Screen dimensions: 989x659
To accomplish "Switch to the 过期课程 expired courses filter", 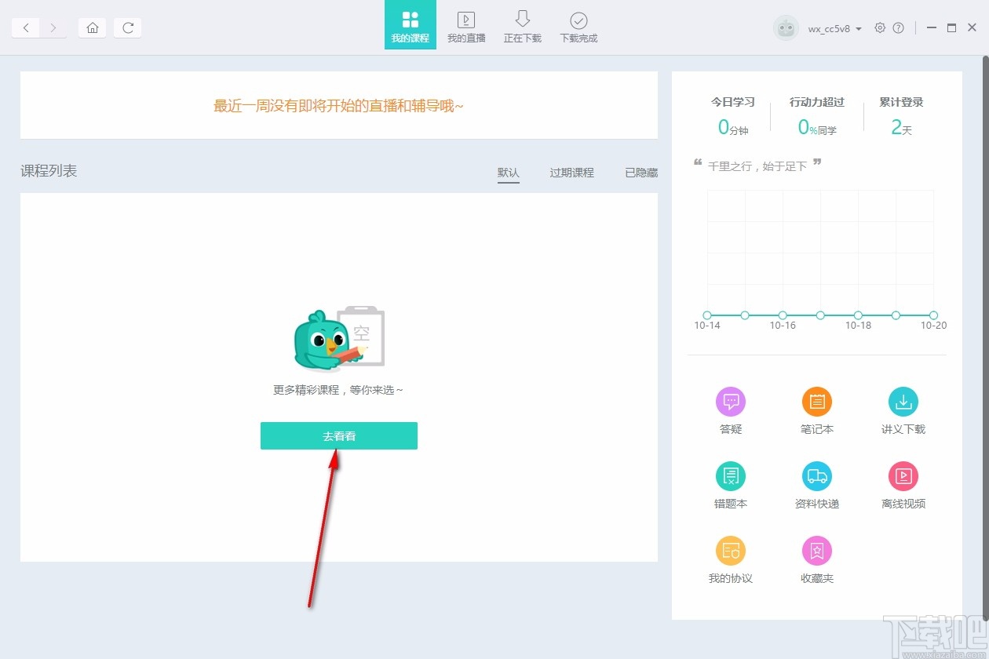I will (x=571, y=173).
